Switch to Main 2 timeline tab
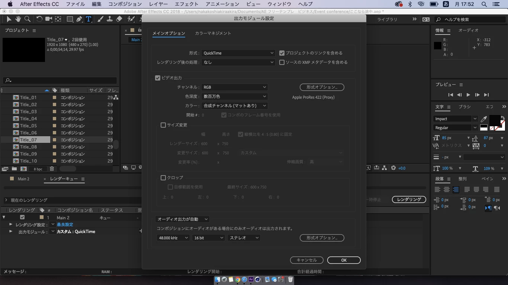The width and height of the screenshot is (508, 285). tap(23, 179)
